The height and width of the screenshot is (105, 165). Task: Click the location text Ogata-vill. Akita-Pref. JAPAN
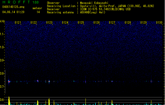click(103, 6)
